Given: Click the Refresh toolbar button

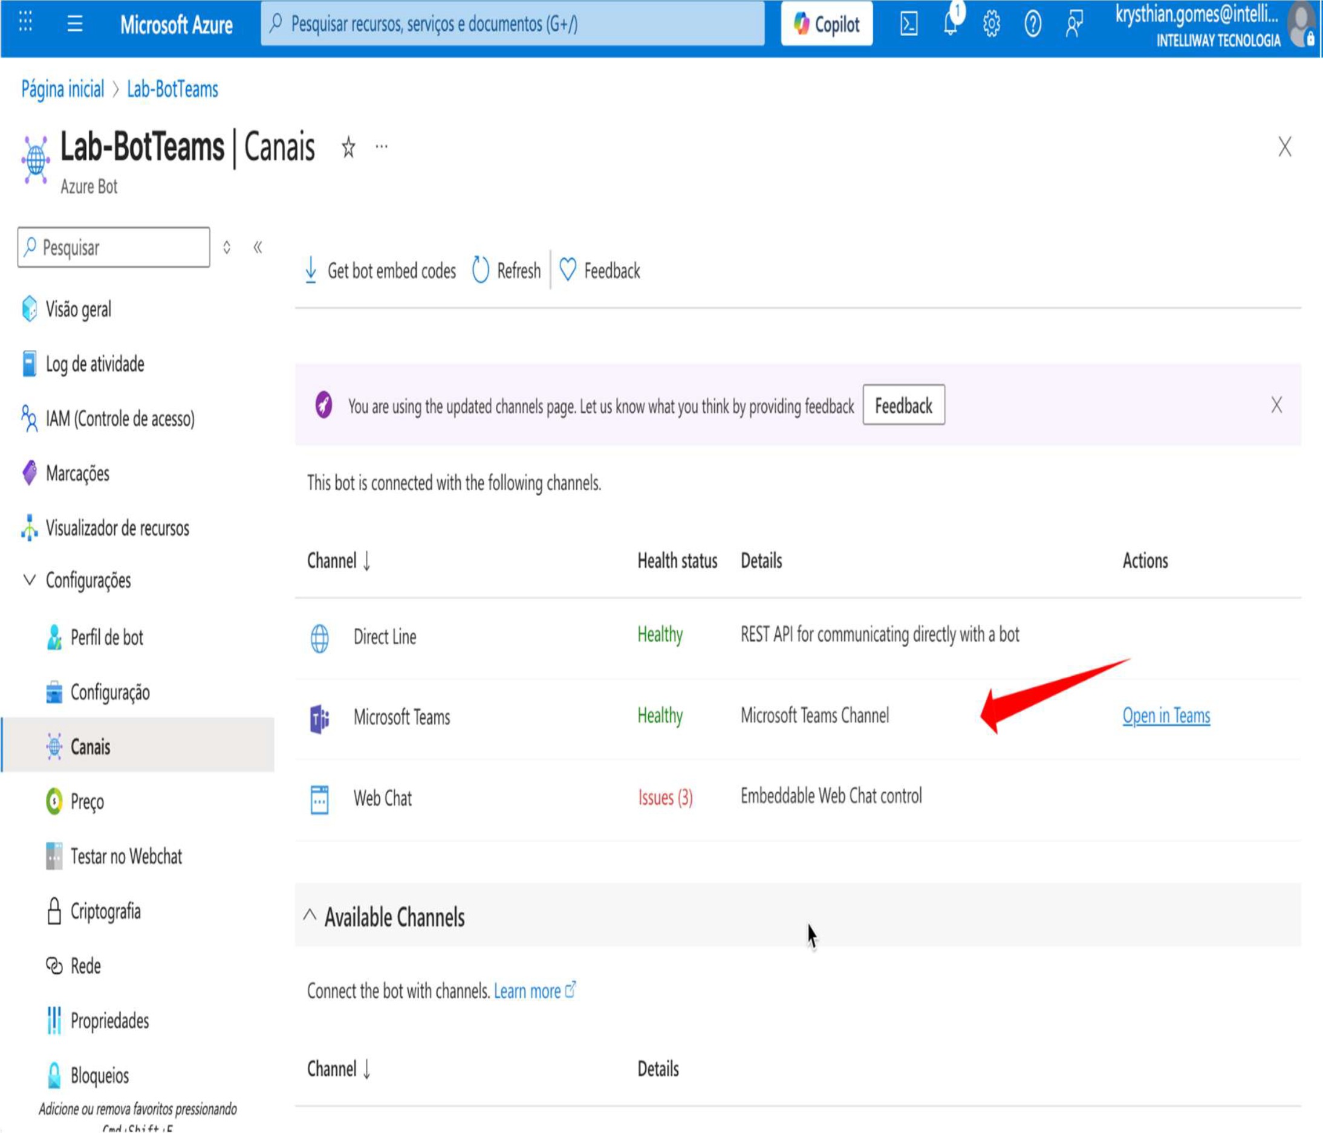Looking at the screenshot, I should click(506, 271).
